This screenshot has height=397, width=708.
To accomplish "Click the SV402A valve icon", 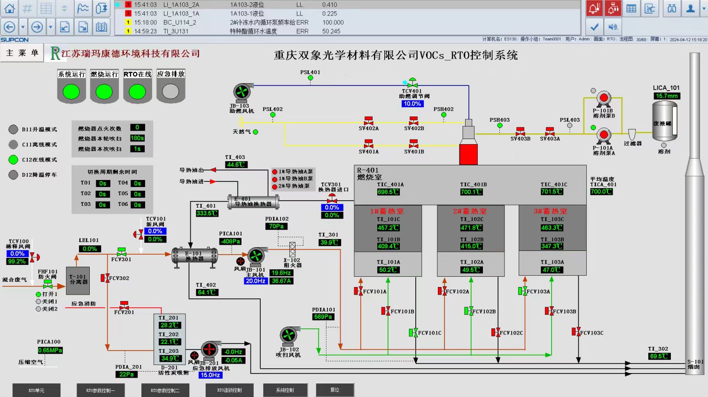I will click(369, 121).
